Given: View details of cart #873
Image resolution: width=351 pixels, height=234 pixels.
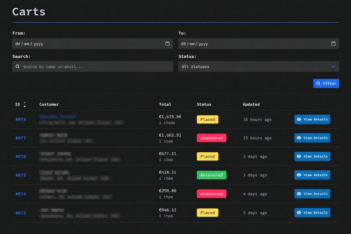Looking at the screenshot, I should (312, 212).
